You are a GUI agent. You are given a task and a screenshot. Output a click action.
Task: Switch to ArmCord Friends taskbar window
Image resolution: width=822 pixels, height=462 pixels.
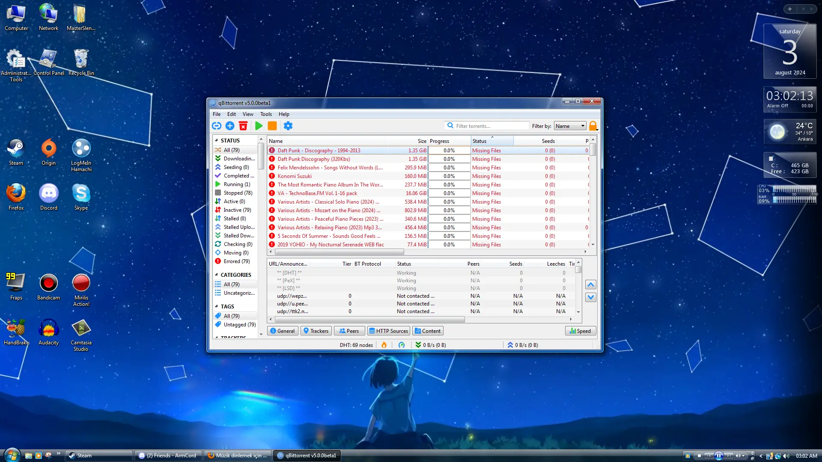pyautogui.click(x=168, y=456)
